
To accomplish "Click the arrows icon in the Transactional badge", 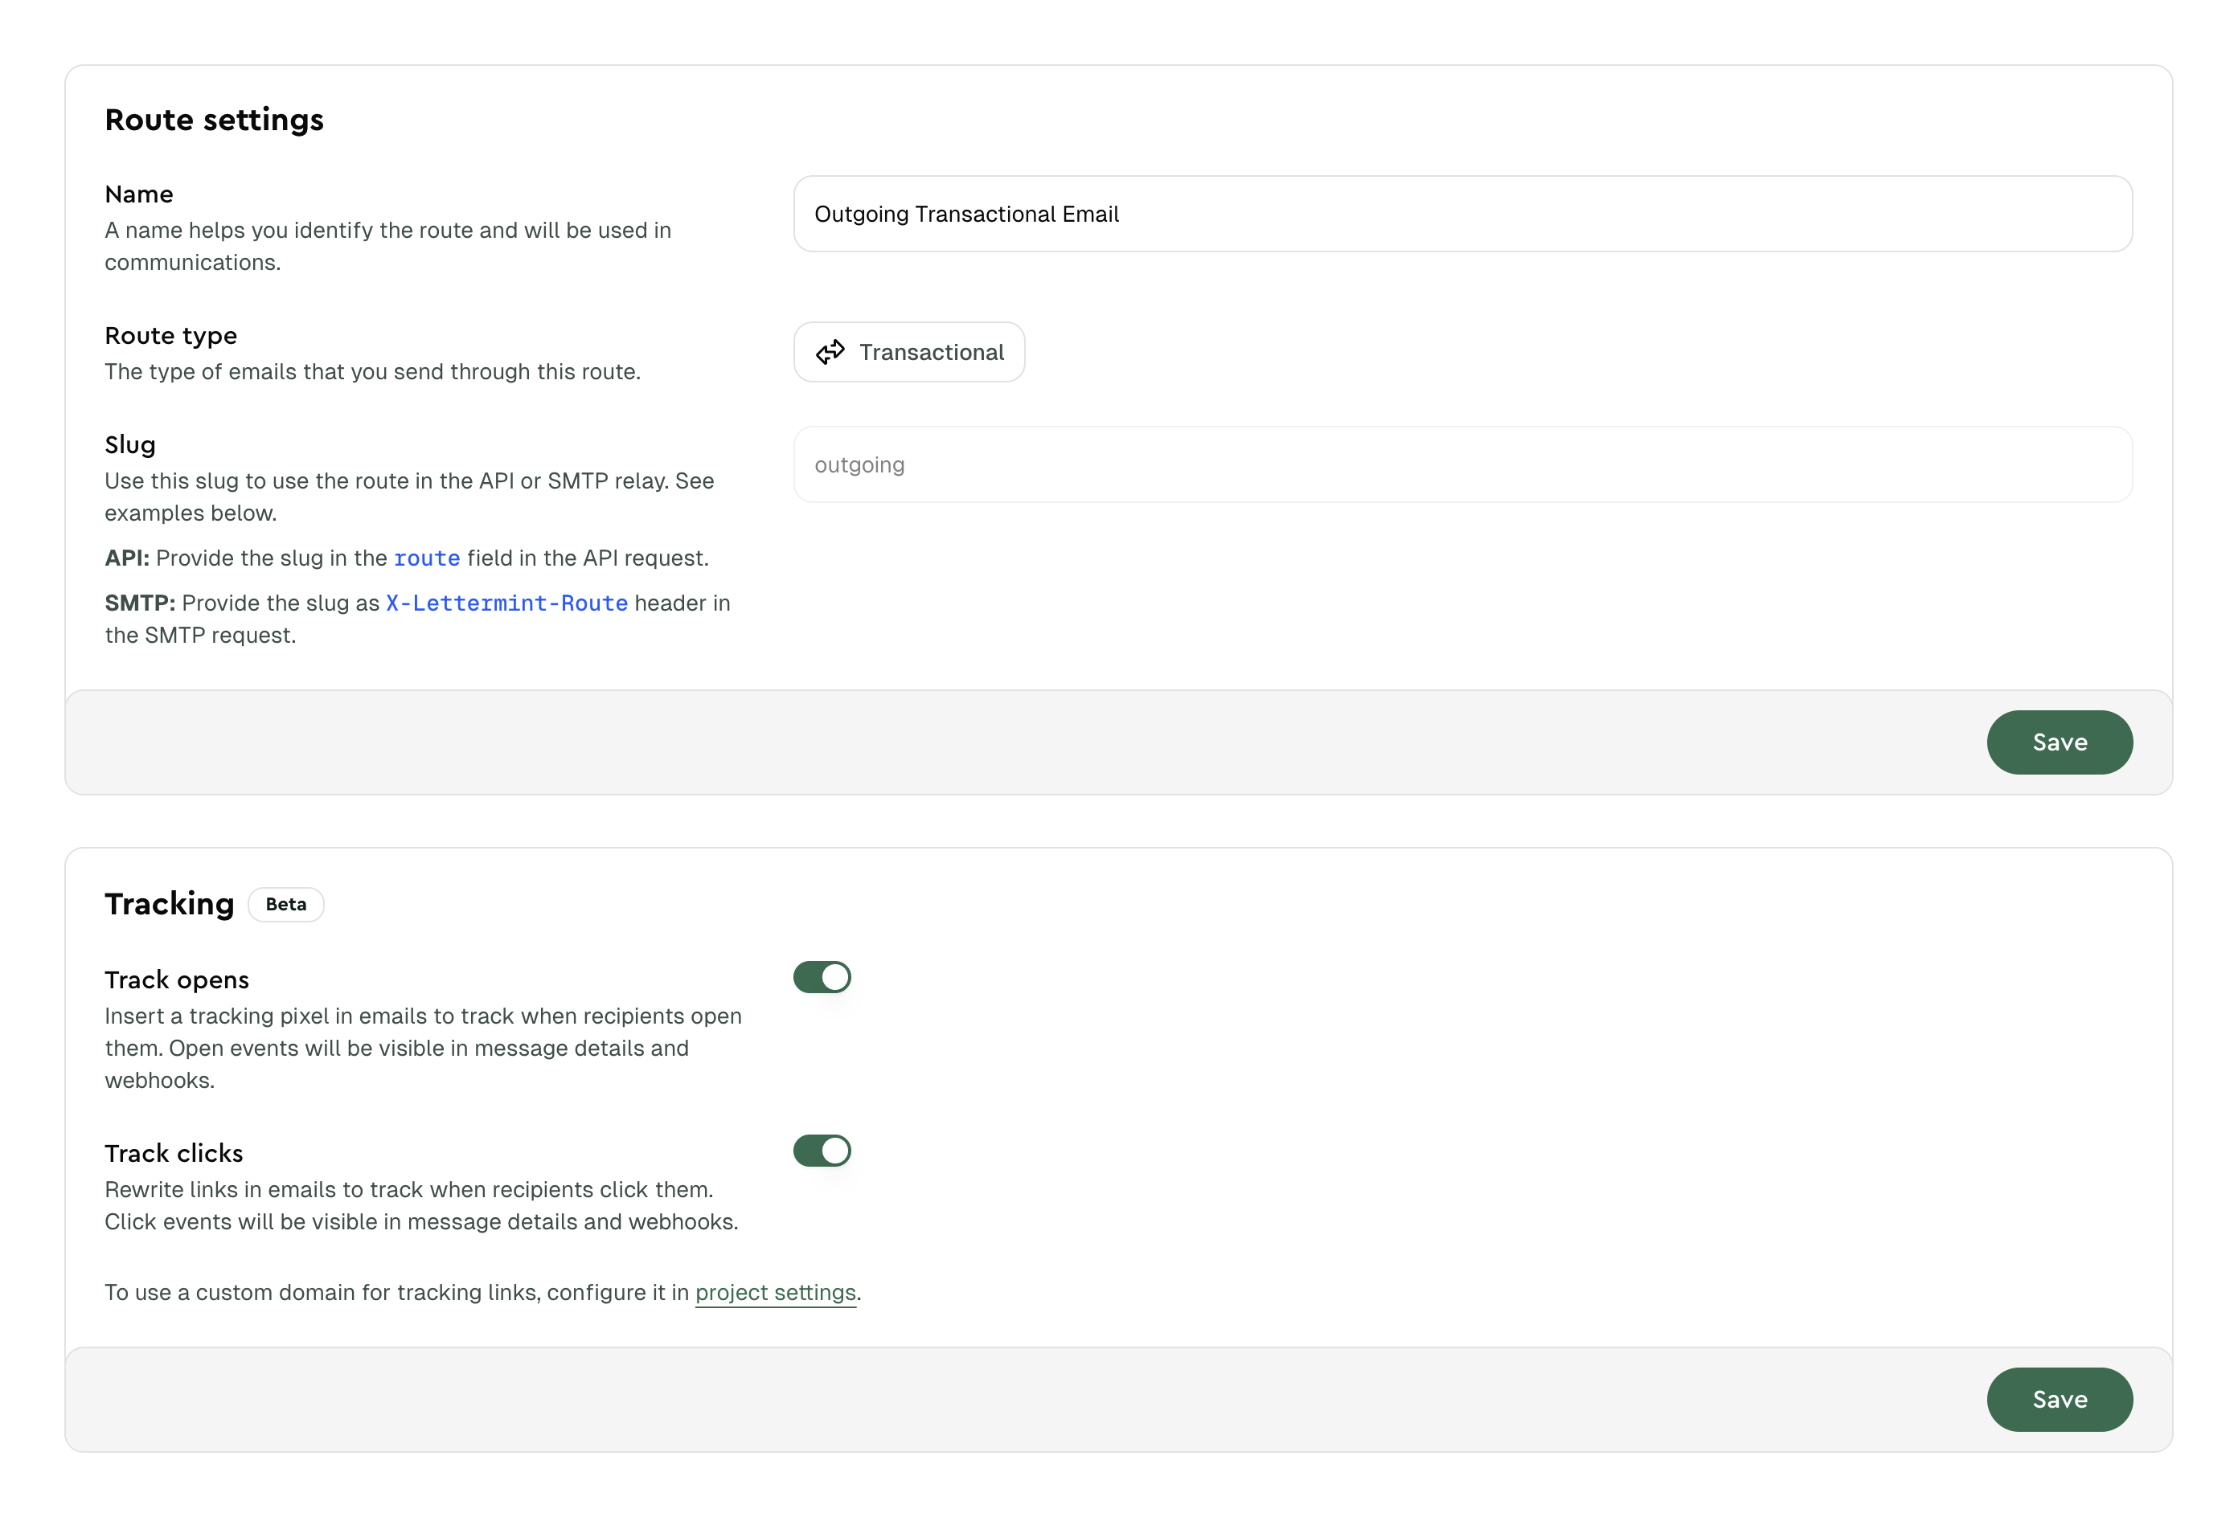I will point(830,352).
